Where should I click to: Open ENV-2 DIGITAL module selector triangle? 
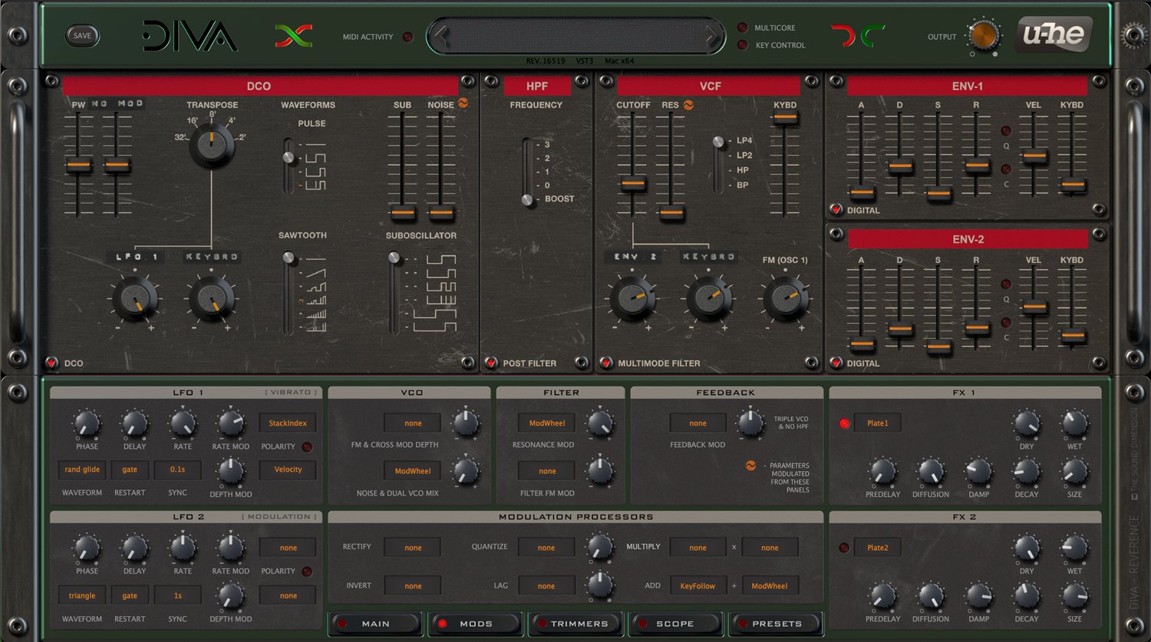pos(836,363)
